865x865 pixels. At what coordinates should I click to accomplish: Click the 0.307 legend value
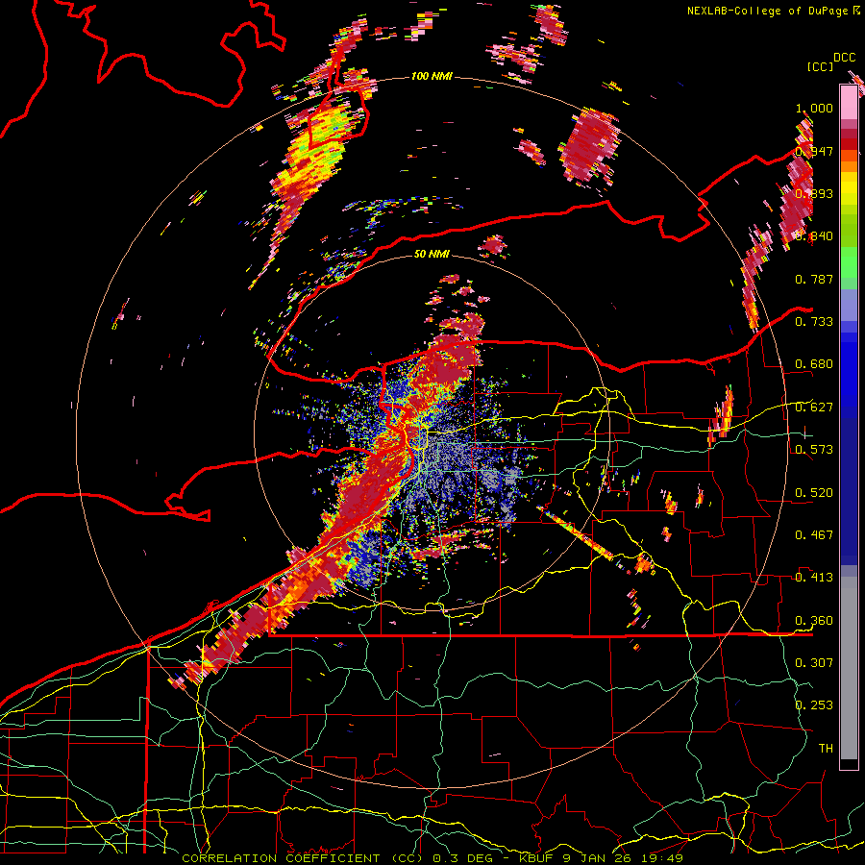click(x=814, y=662)
